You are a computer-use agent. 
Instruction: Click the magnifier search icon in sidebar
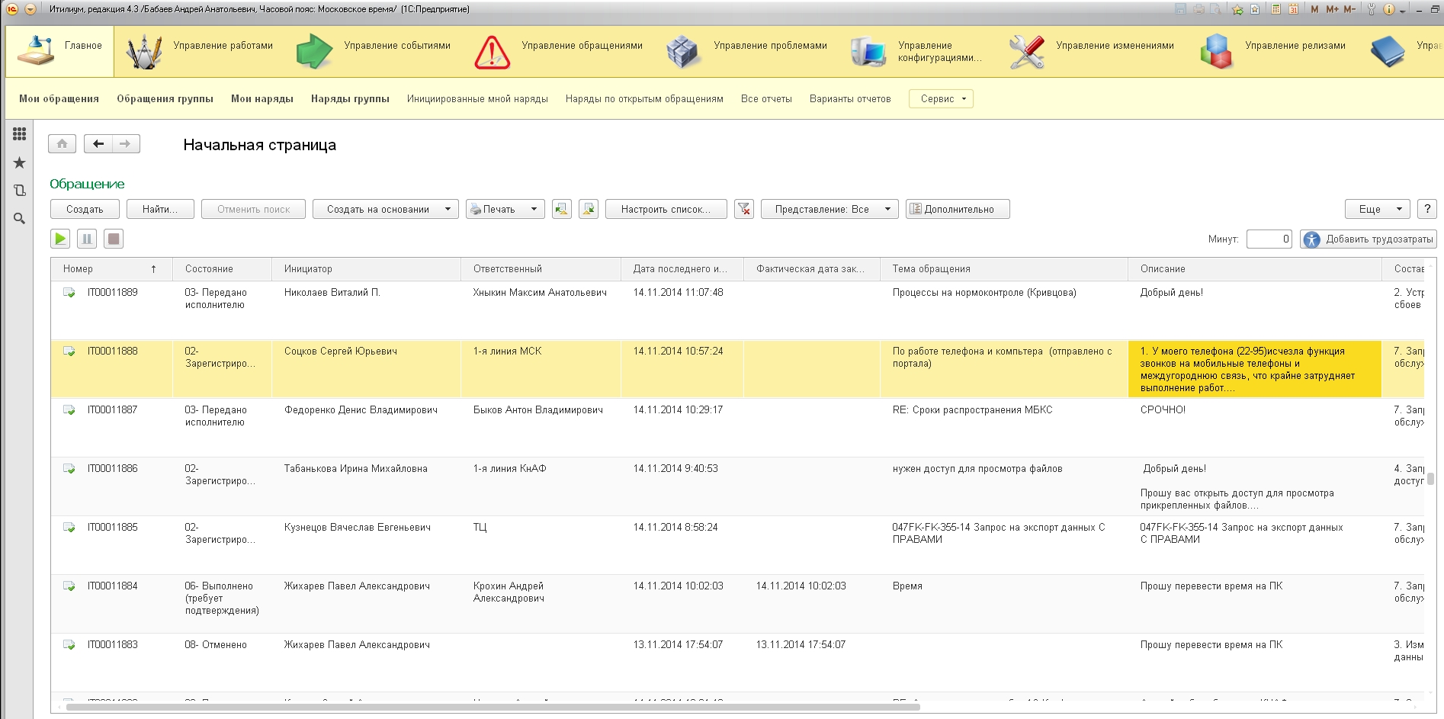point(20,219)
